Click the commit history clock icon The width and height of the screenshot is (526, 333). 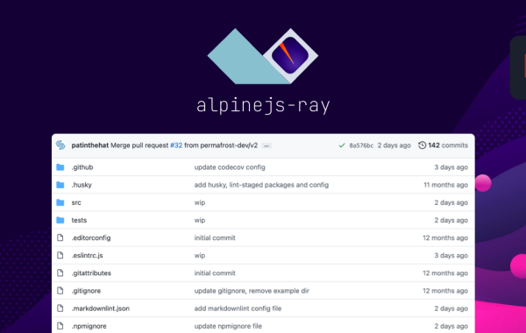422,145
